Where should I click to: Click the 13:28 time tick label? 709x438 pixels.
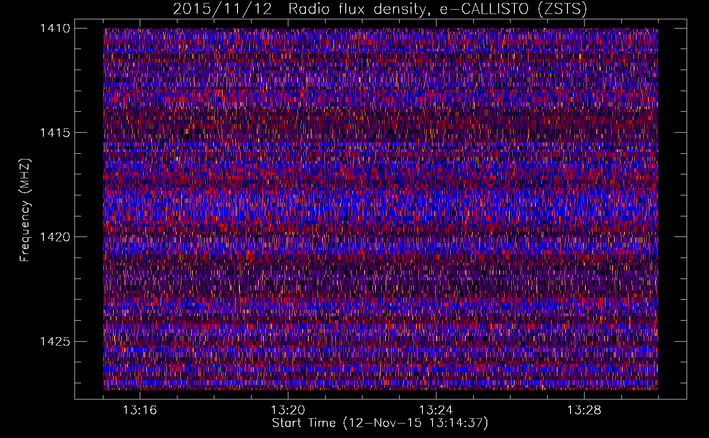pyautogui.click(x=584, y=410)
